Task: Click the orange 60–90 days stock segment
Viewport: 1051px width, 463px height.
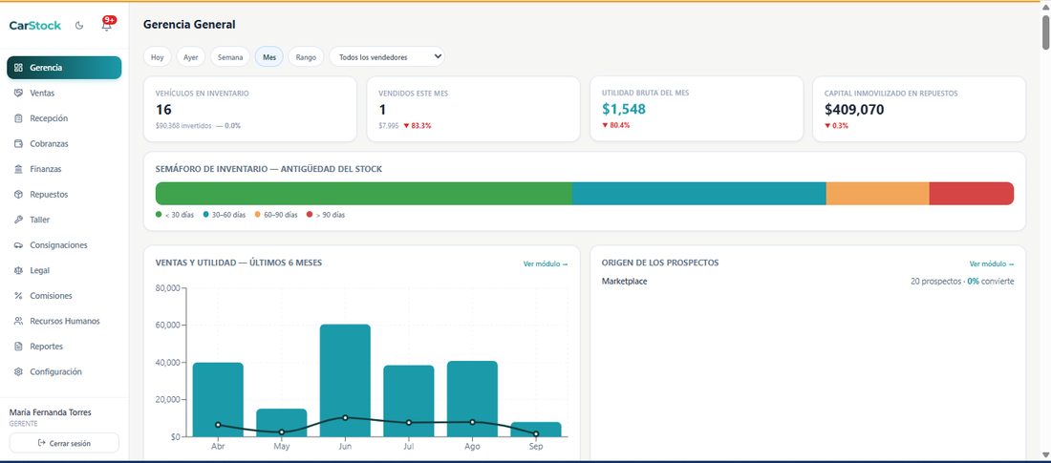Action: pos(878,194)
